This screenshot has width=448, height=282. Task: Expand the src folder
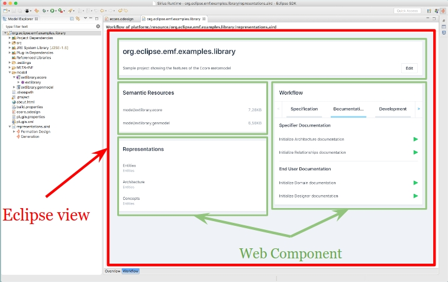[x=9, y=43]
